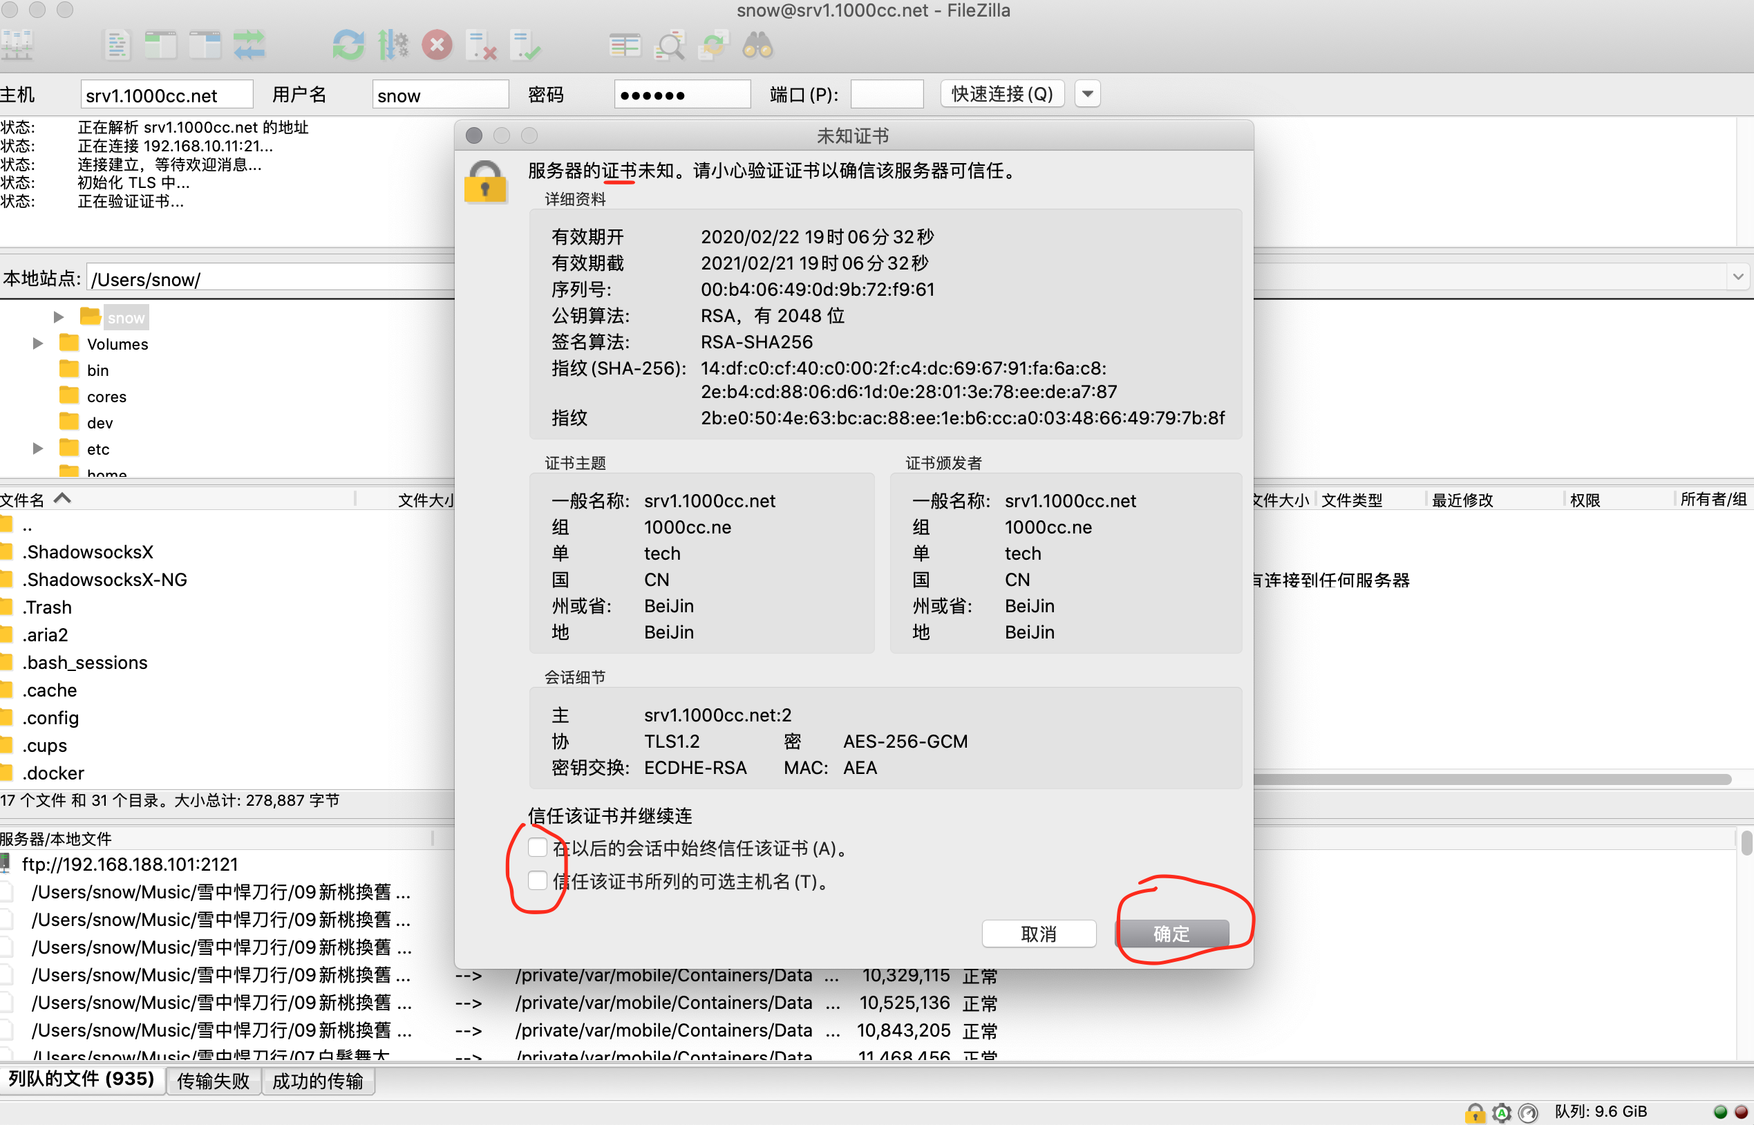This screenshot has width=1754, height=1125.
Task: Click the 最近修改 remote column header
Action: click(1495, 500)
